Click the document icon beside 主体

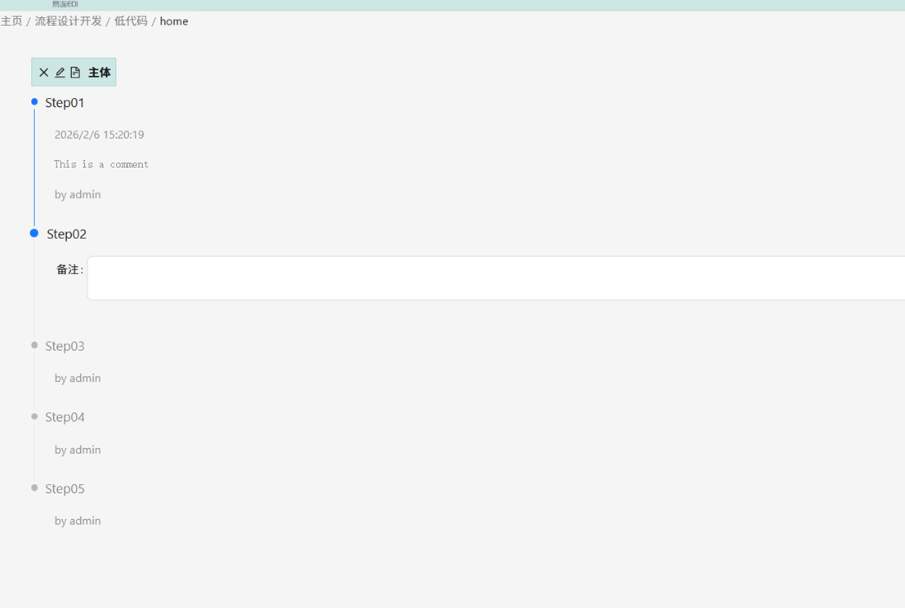[x=75, y=73]
